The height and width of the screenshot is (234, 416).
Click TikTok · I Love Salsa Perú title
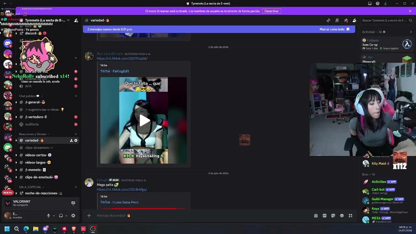(119, 202)
